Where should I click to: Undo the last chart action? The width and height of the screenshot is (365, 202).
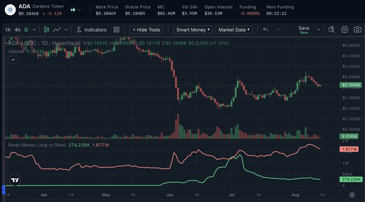pos(266,30)
